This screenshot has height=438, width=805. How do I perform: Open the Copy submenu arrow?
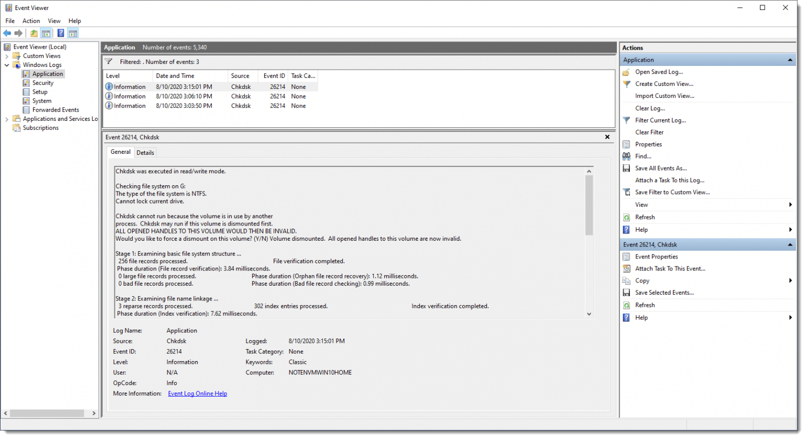790,280
